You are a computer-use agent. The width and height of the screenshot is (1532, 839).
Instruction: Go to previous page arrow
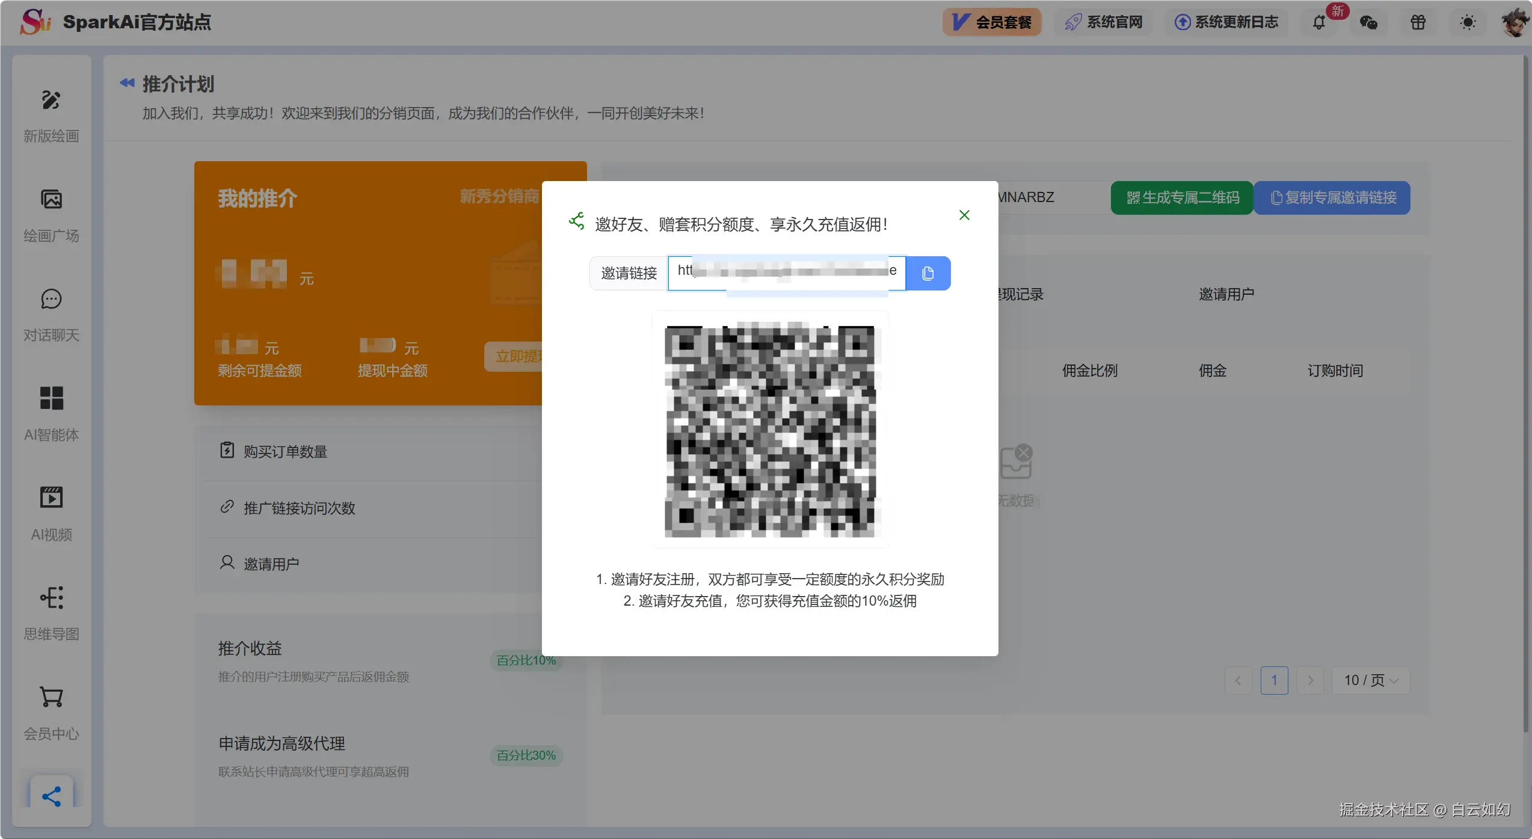pyautogui.click(x=1238, y=680)
